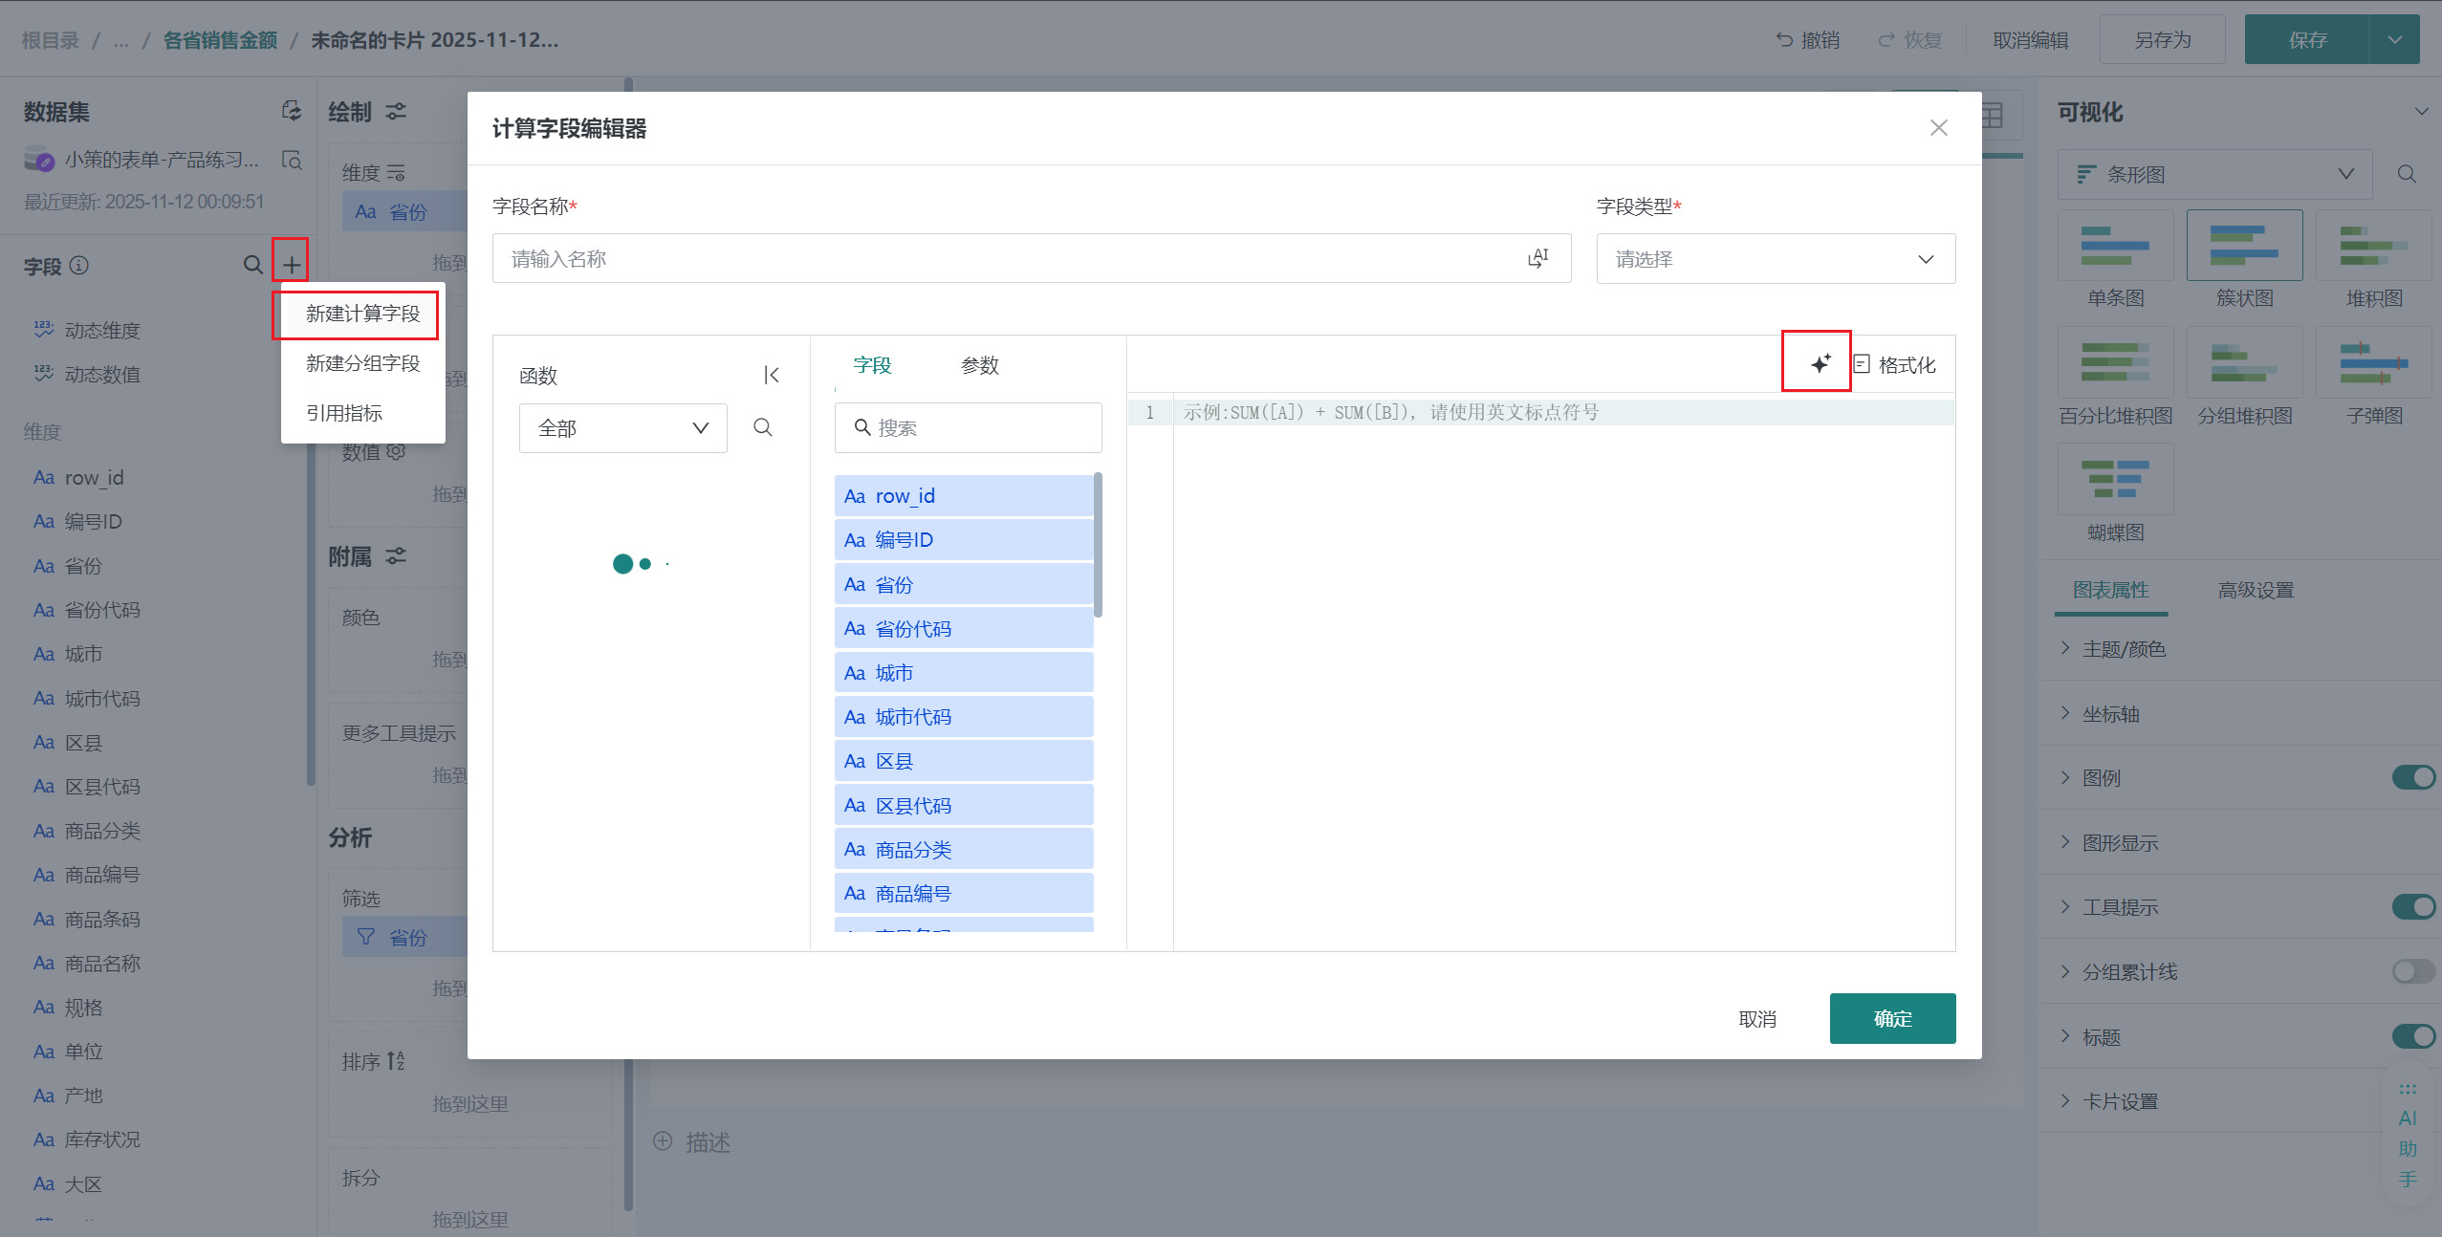
Task: Click the dataset refresh icon
Action: coord(291,111)
